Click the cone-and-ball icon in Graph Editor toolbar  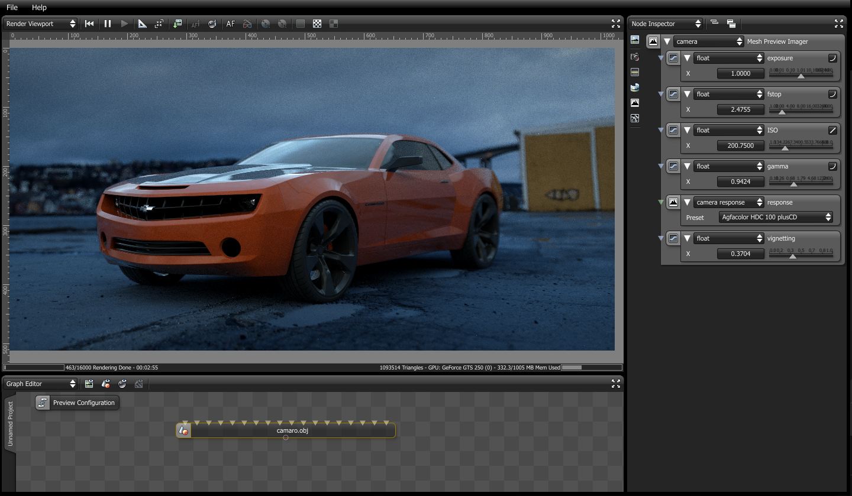click(x=105, y=384)
